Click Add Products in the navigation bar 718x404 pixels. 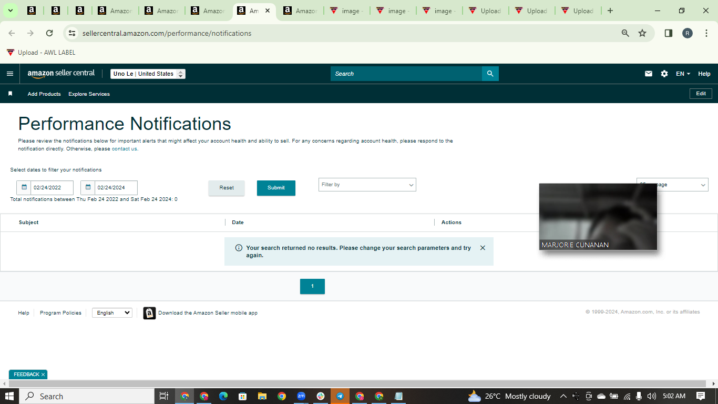[44, 94]
